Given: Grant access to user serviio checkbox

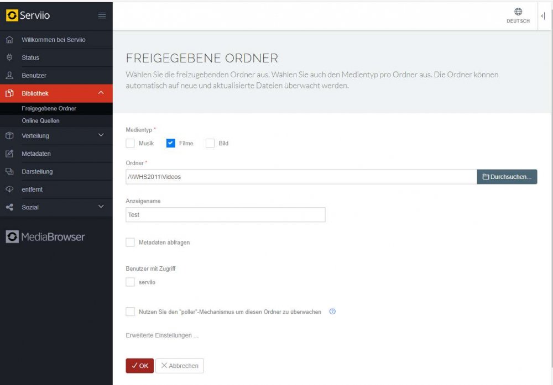Looking at the screenshot, I should pos(130,282).
